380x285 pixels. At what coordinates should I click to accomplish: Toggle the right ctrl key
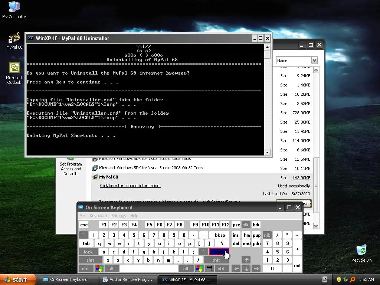[221, 269]
